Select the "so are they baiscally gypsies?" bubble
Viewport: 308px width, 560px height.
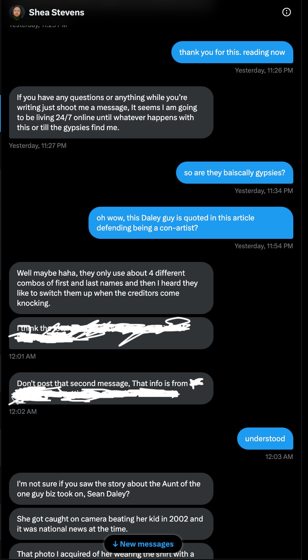click(x=234, y=173)
